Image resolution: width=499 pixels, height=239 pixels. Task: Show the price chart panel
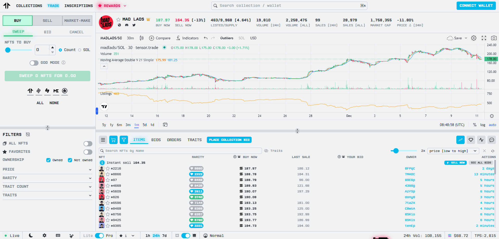pyautogui.click(x=460, y=140)
